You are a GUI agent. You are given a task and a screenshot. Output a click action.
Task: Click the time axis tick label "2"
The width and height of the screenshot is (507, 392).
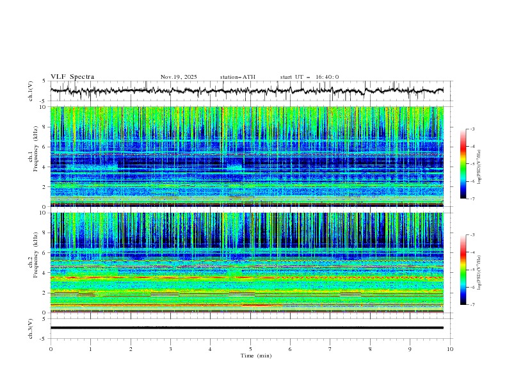131,349
